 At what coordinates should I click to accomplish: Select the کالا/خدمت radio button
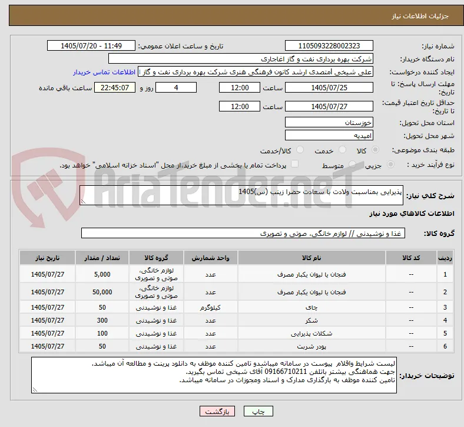[x=300, y=150]
